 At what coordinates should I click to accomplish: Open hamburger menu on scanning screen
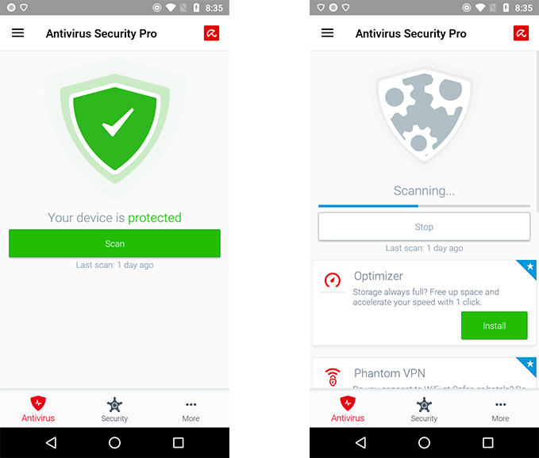327,33
